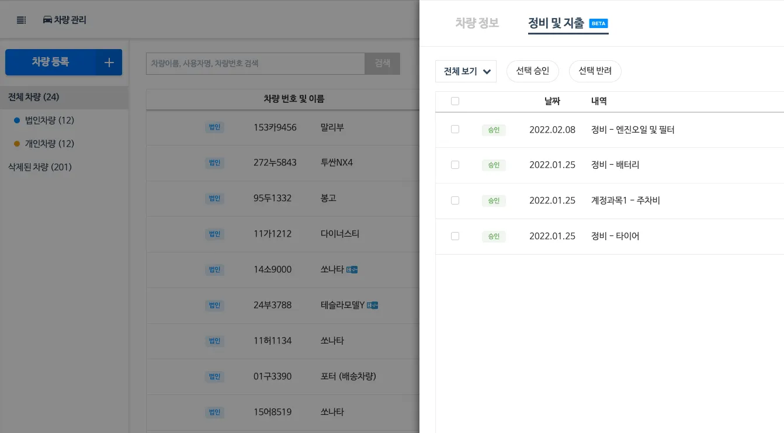This screenshot has width=784, height=433.
Task: Open the 전체 보기 filter dropdown
Action: pos(466,71)
